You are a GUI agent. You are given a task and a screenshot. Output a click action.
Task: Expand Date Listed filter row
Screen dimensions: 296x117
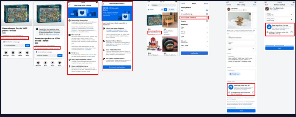tap(194, 46)
